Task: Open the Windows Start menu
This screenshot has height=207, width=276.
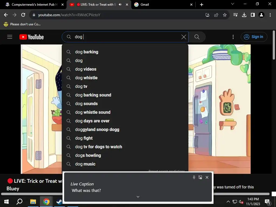Action: click(x=6, y=202)
